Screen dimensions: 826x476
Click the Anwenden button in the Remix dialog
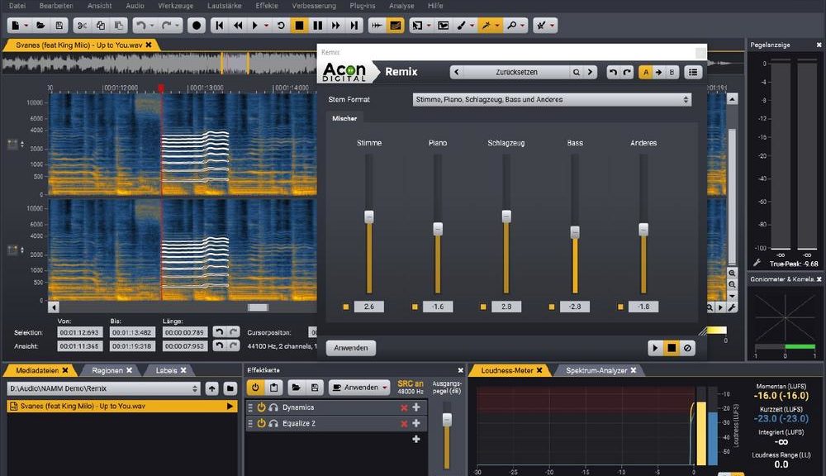pos(350,348)
